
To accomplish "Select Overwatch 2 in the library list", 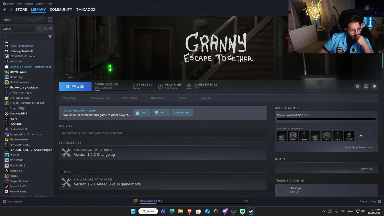I will tap(18, 113).
